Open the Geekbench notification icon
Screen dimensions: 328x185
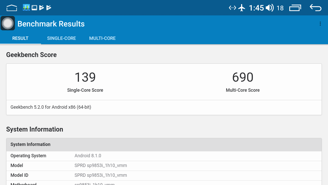26,8
